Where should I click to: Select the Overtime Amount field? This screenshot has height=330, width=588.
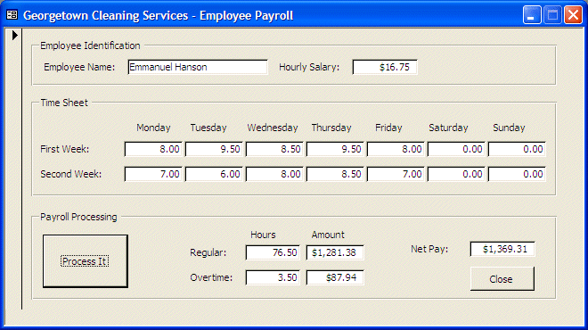click(x=335, y=277)
